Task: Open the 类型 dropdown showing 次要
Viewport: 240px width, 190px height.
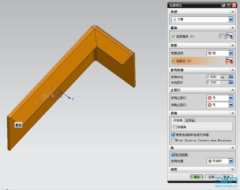Action: [x=202, y=19]
